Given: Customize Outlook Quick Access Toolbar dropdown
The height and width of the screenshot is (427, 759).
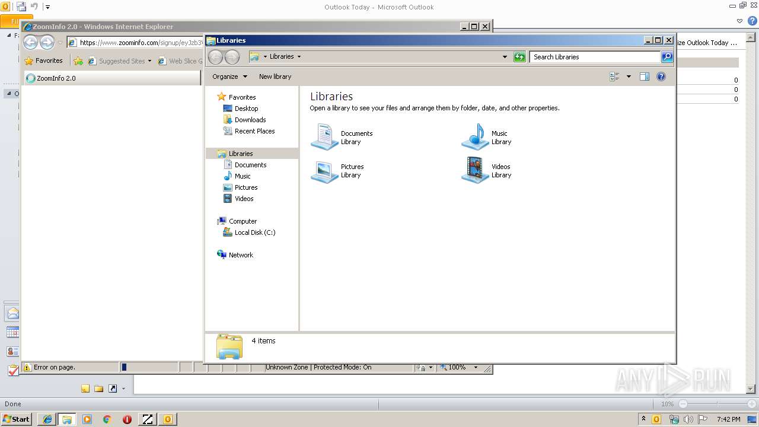Looking at the screenshot, I should pyautogui.click(x=48, y=7).
